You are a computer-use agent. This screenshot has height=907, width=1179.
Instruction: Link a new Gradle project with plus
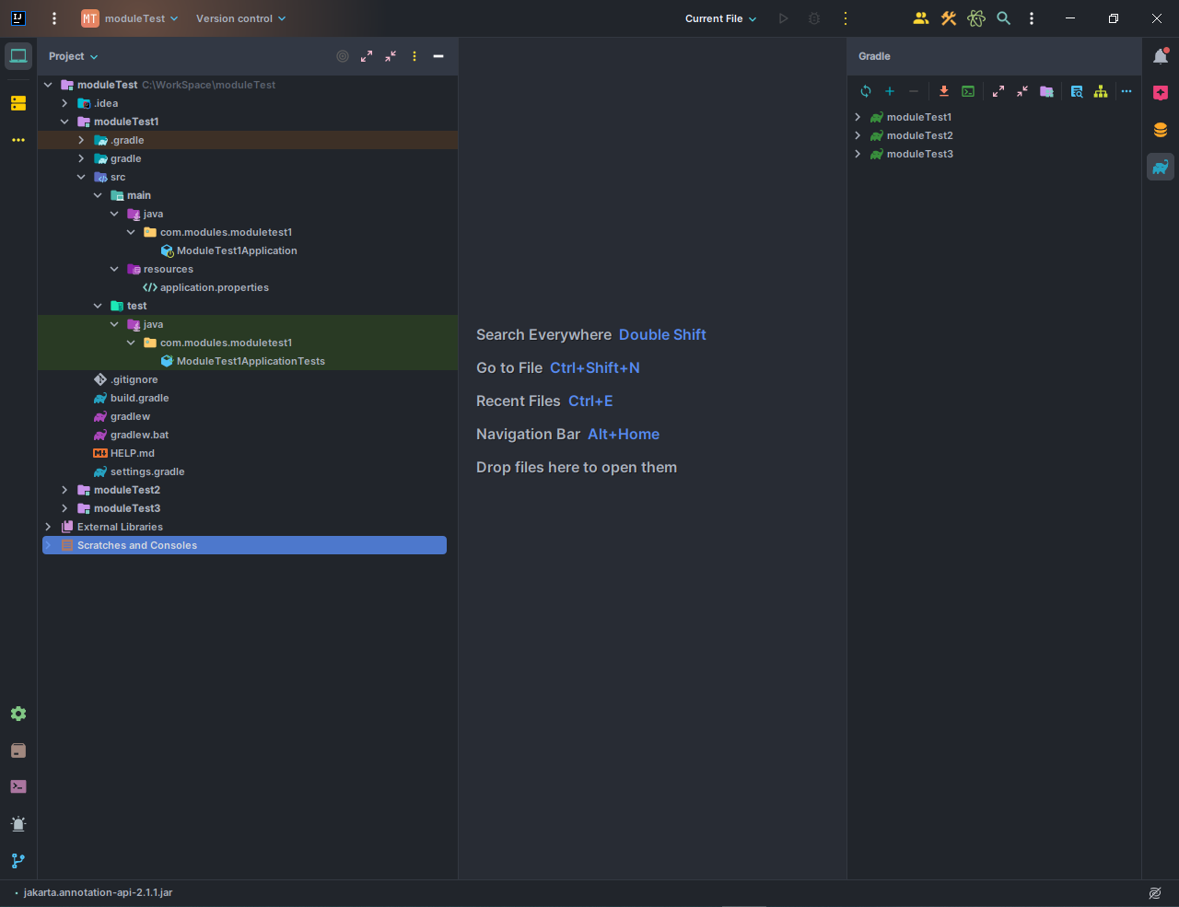point(890,91)
